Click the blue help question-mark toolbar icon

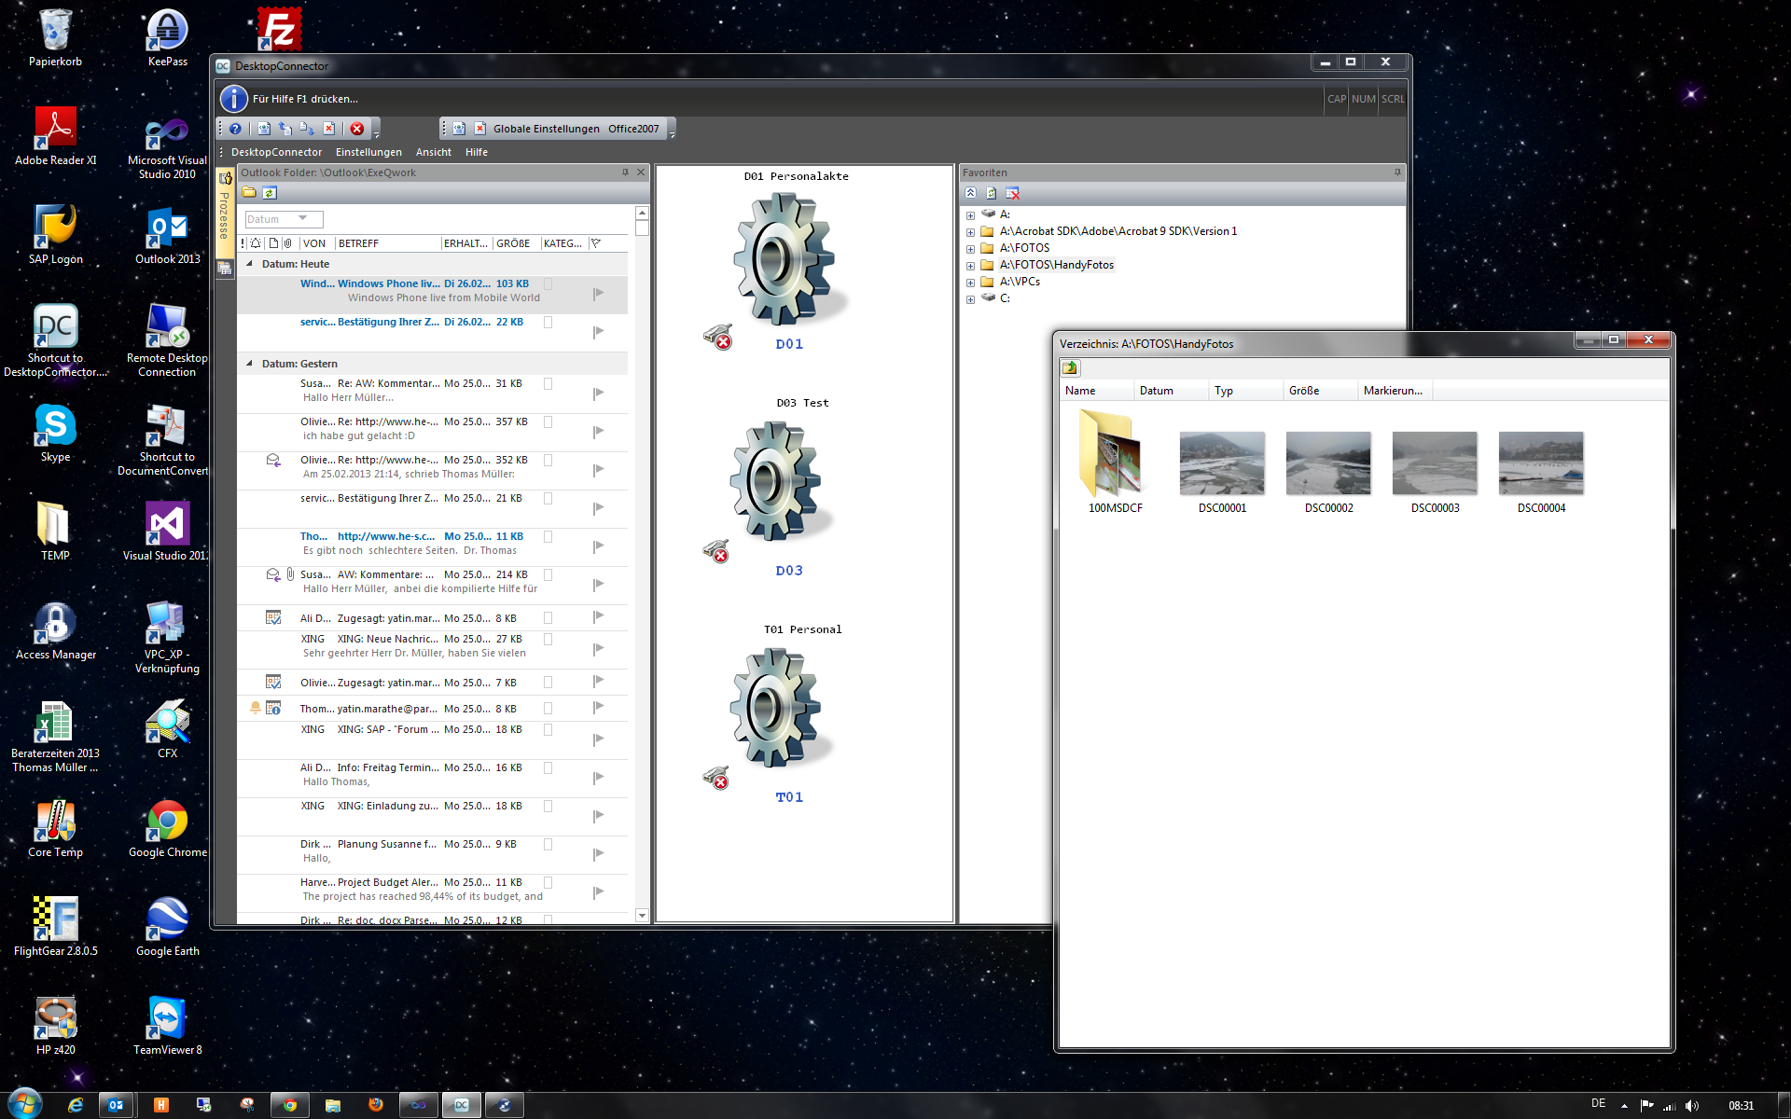(x=235, y=129)
